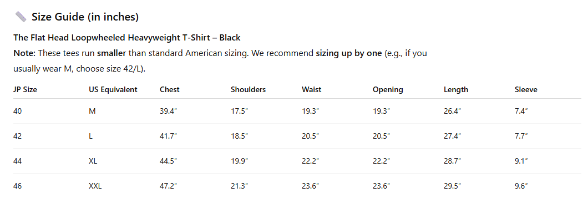
Task: Click the ruler icon beside Size Guide
Action: tap(21, 17)
